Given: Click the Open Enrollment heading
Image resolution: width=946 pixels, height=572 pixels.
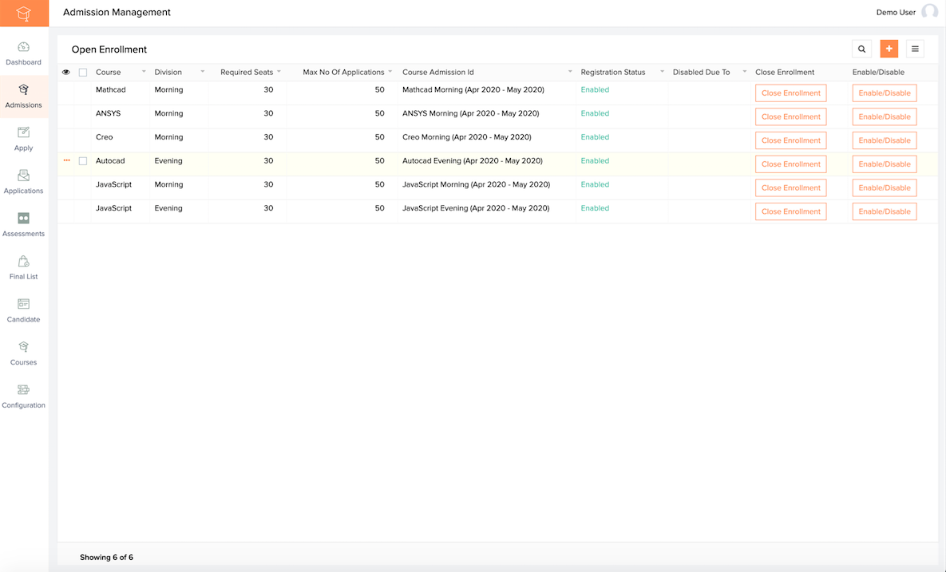Looking at the screenshot, I should coord(109,49).
